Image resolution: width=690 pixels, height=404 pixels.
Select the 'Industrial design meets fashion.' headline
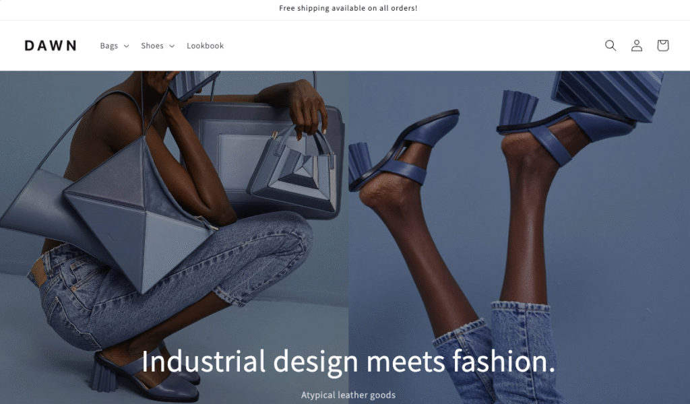pyautogui.click(x=348, y=362)
